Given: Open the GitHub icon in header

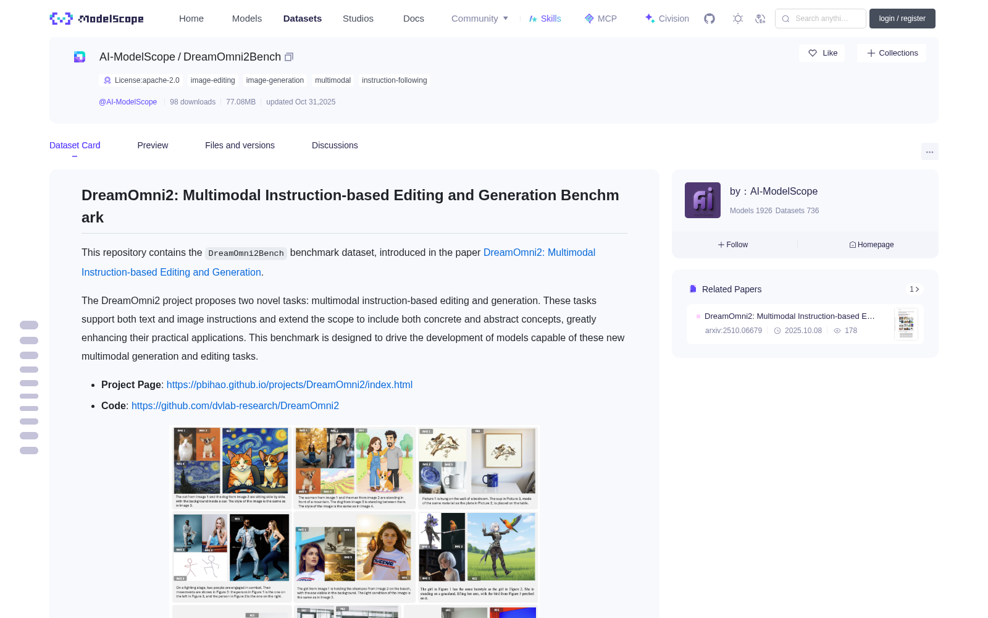Looking at the screenshot, I should point(710,19).
